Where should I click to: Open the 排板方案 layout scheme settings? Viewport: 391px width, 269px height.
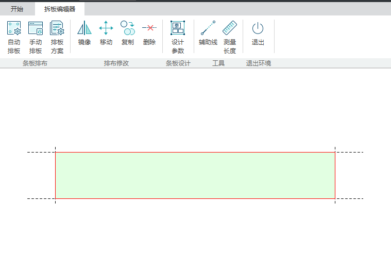[x=57, y=37]
